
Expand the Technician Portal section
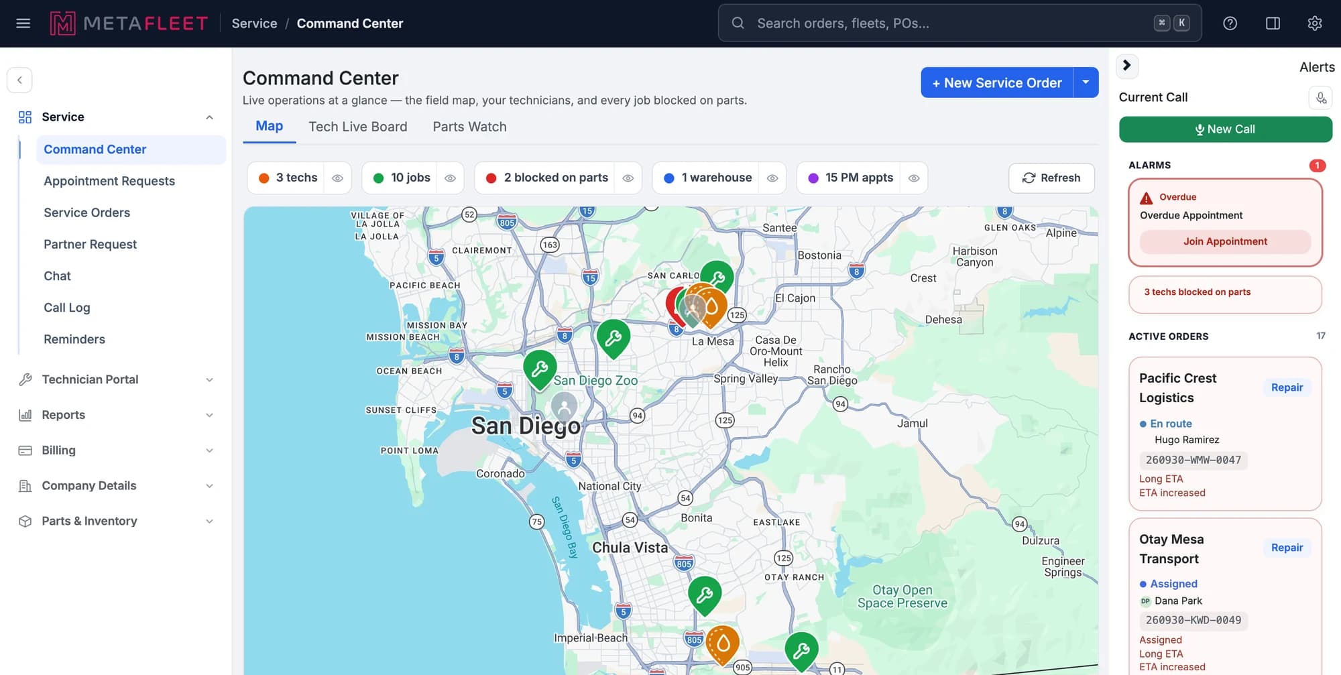click(209, 380)
